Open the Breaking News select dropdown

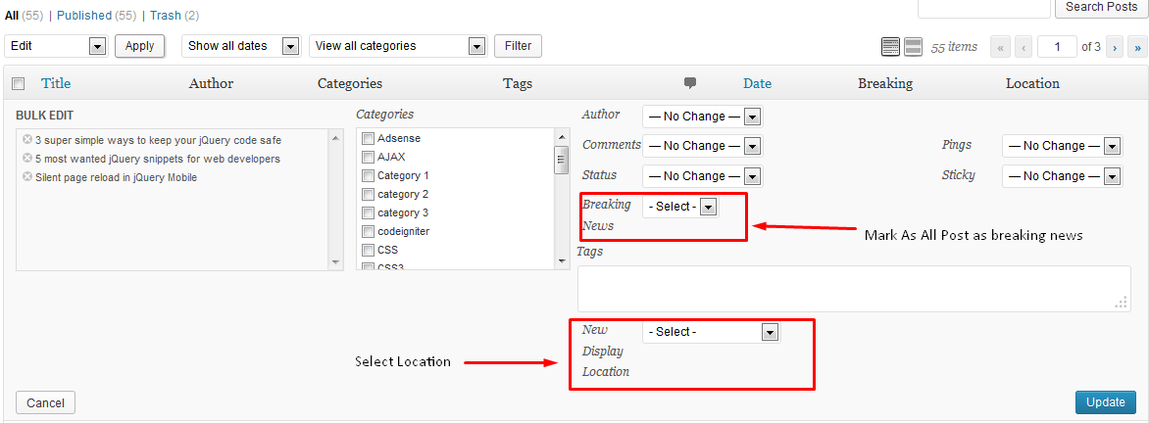680,207
